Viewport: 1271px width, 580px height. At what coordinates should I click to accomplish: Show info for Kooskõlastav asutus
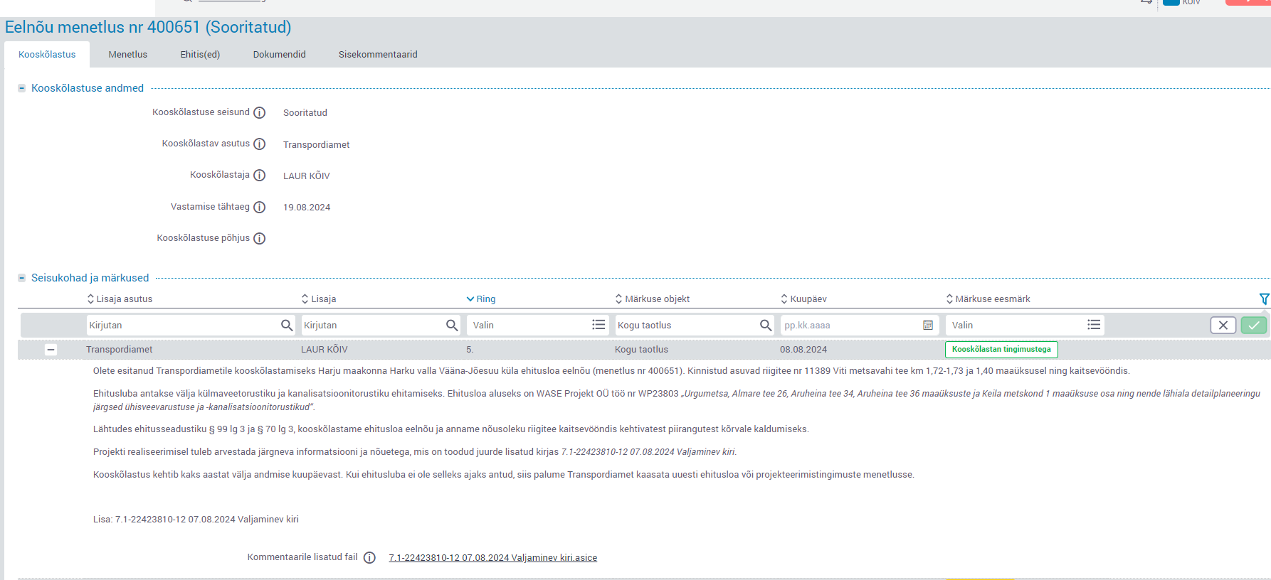pyautogui.click(x=260, y=144)
